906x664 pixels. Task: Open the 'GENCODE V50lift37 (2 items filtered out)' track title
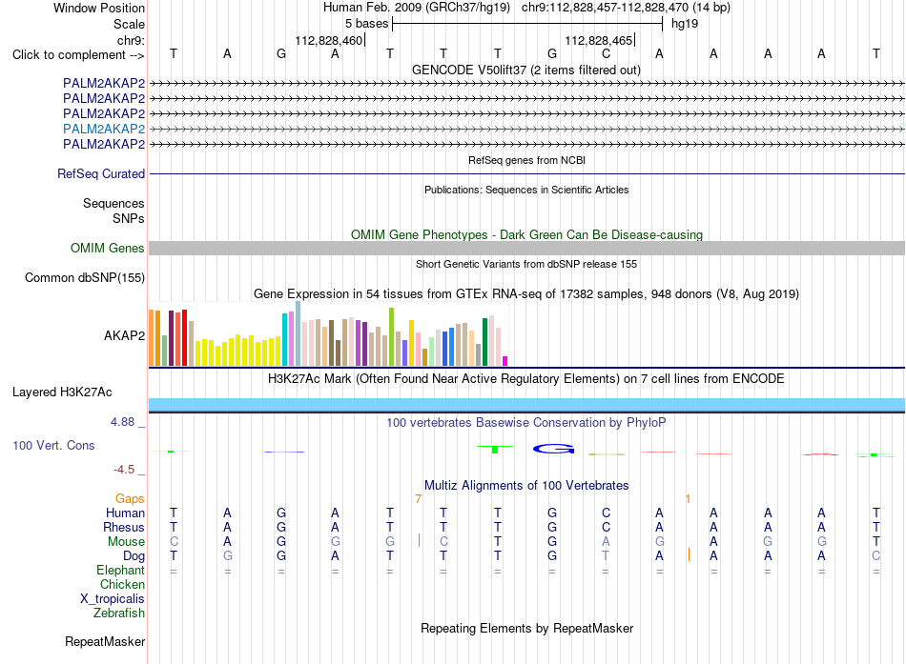525,70
